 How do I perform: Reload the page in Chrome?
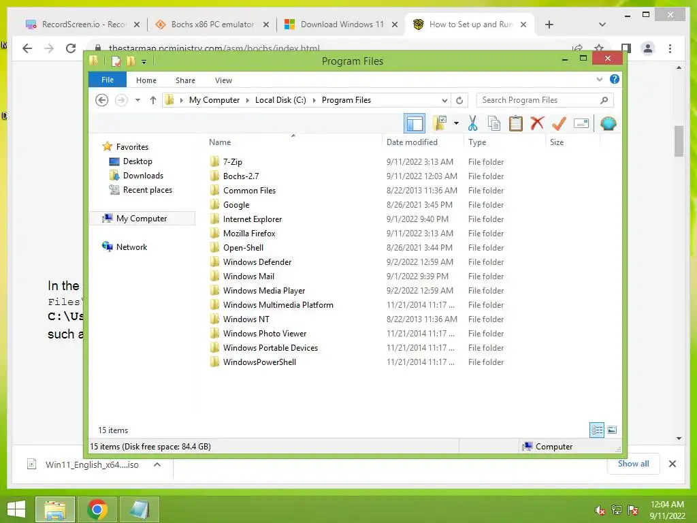[x=71, y=48]
